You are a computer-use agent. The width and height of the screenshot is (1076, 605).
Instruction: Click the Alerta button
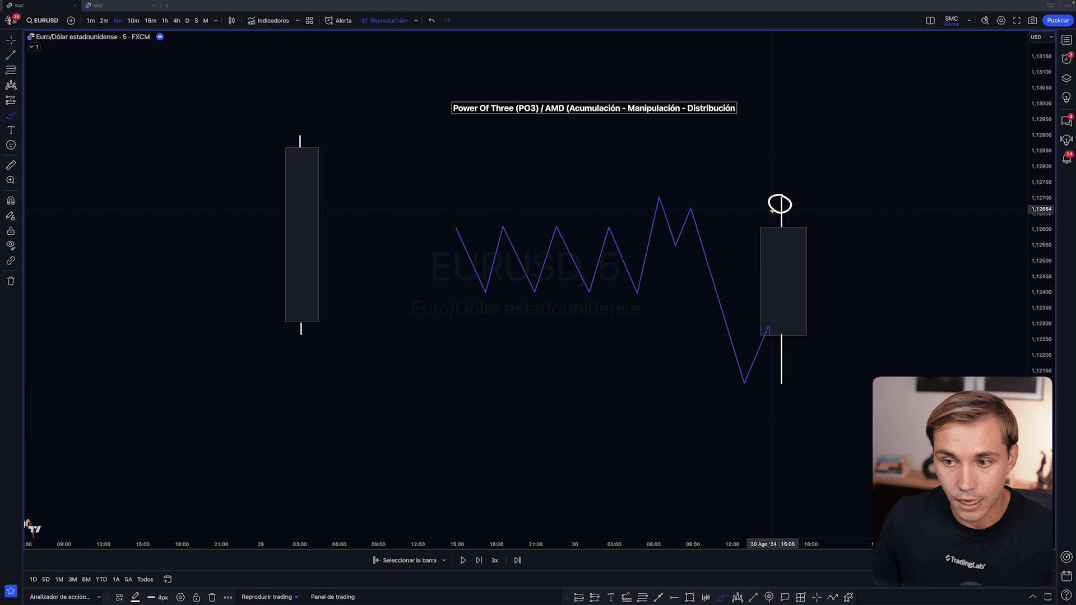tap(338, 21)
